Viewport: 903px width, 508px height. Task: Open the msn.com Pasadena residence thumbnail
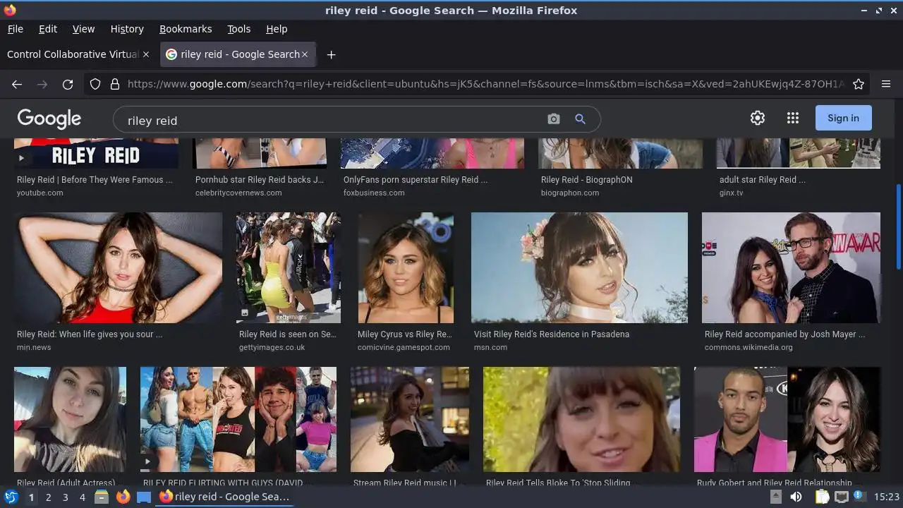click(579, 267)
